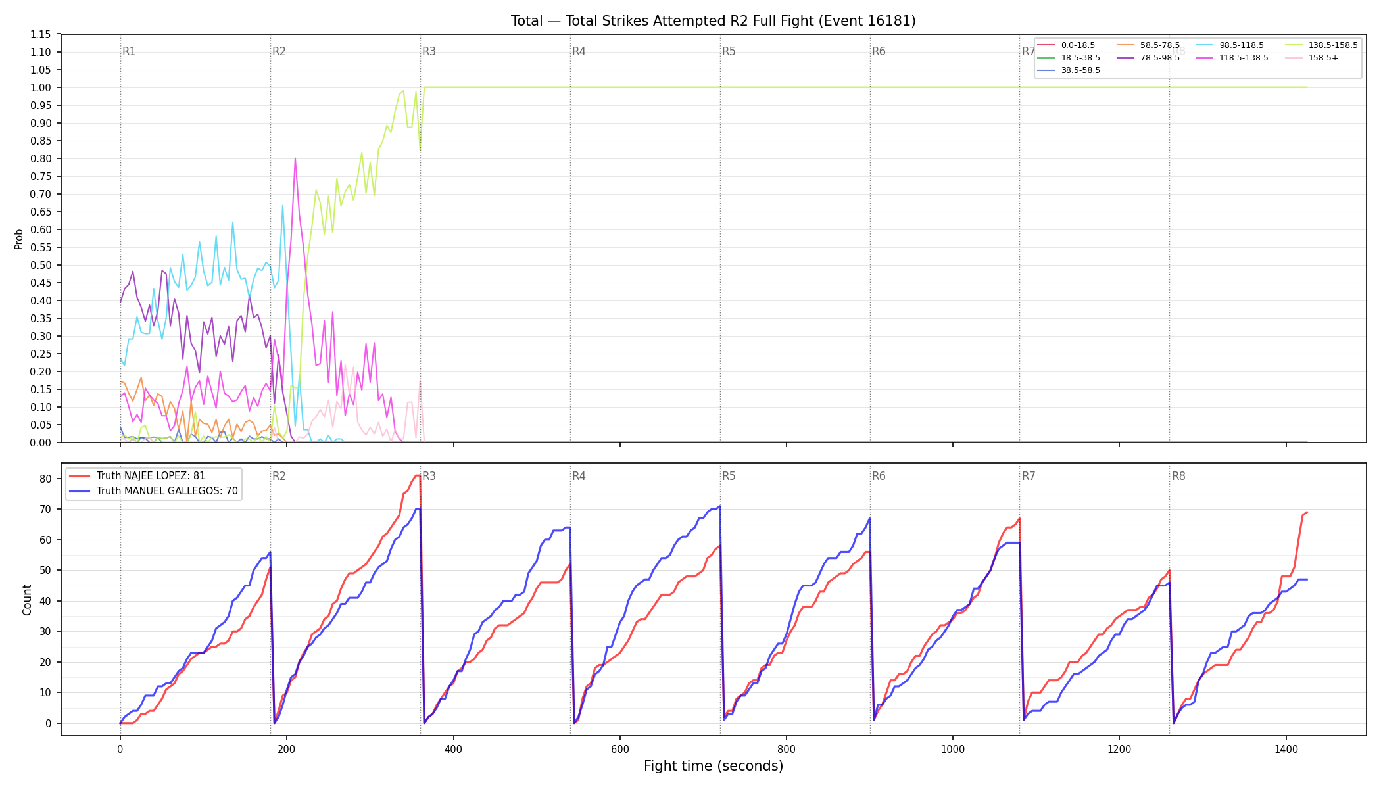This screenshot has width=1381, height=789.
Task: Select the '18.5-38.5' legend label
Action: click(1080, 58)
